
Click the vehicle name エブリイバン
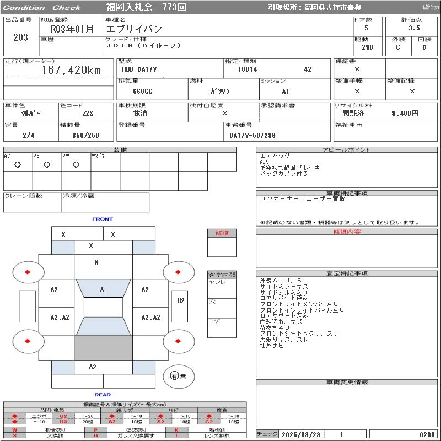134,29
